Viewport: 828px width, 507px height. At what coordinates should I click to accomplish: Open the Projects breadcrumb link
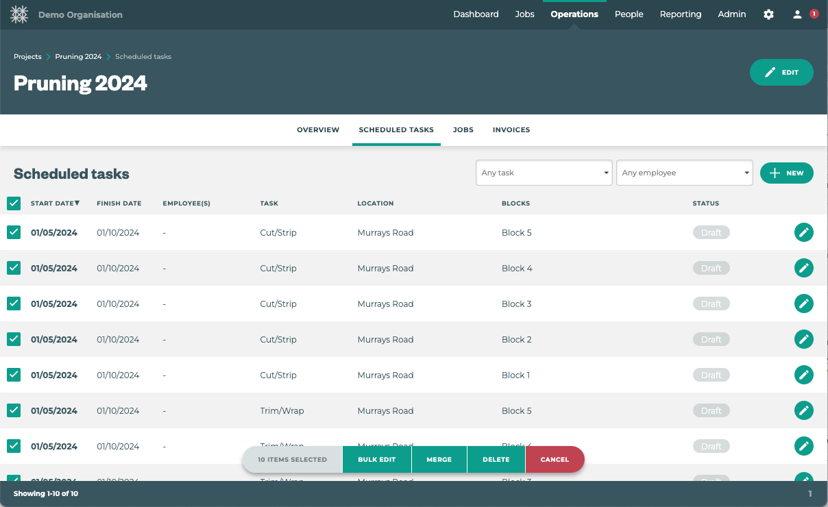click(x=27, y=56)
